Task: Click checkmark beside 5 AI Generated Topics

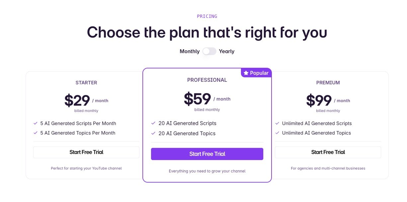Action: point(36,133)
